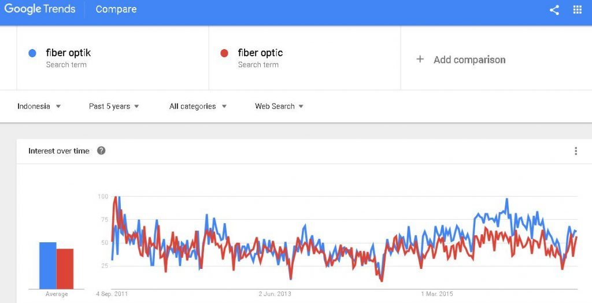592x303 pixels.
Task: Open the Web Search type dropdown
Action: [x=279, y=106]
